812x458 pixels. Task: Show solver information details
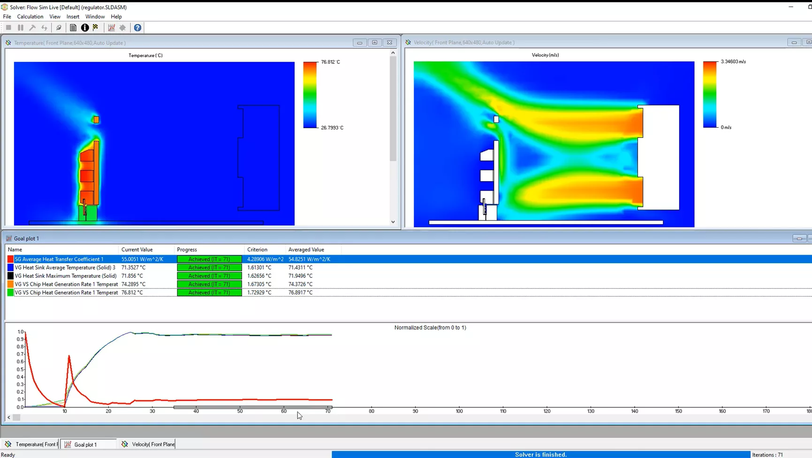85,28
